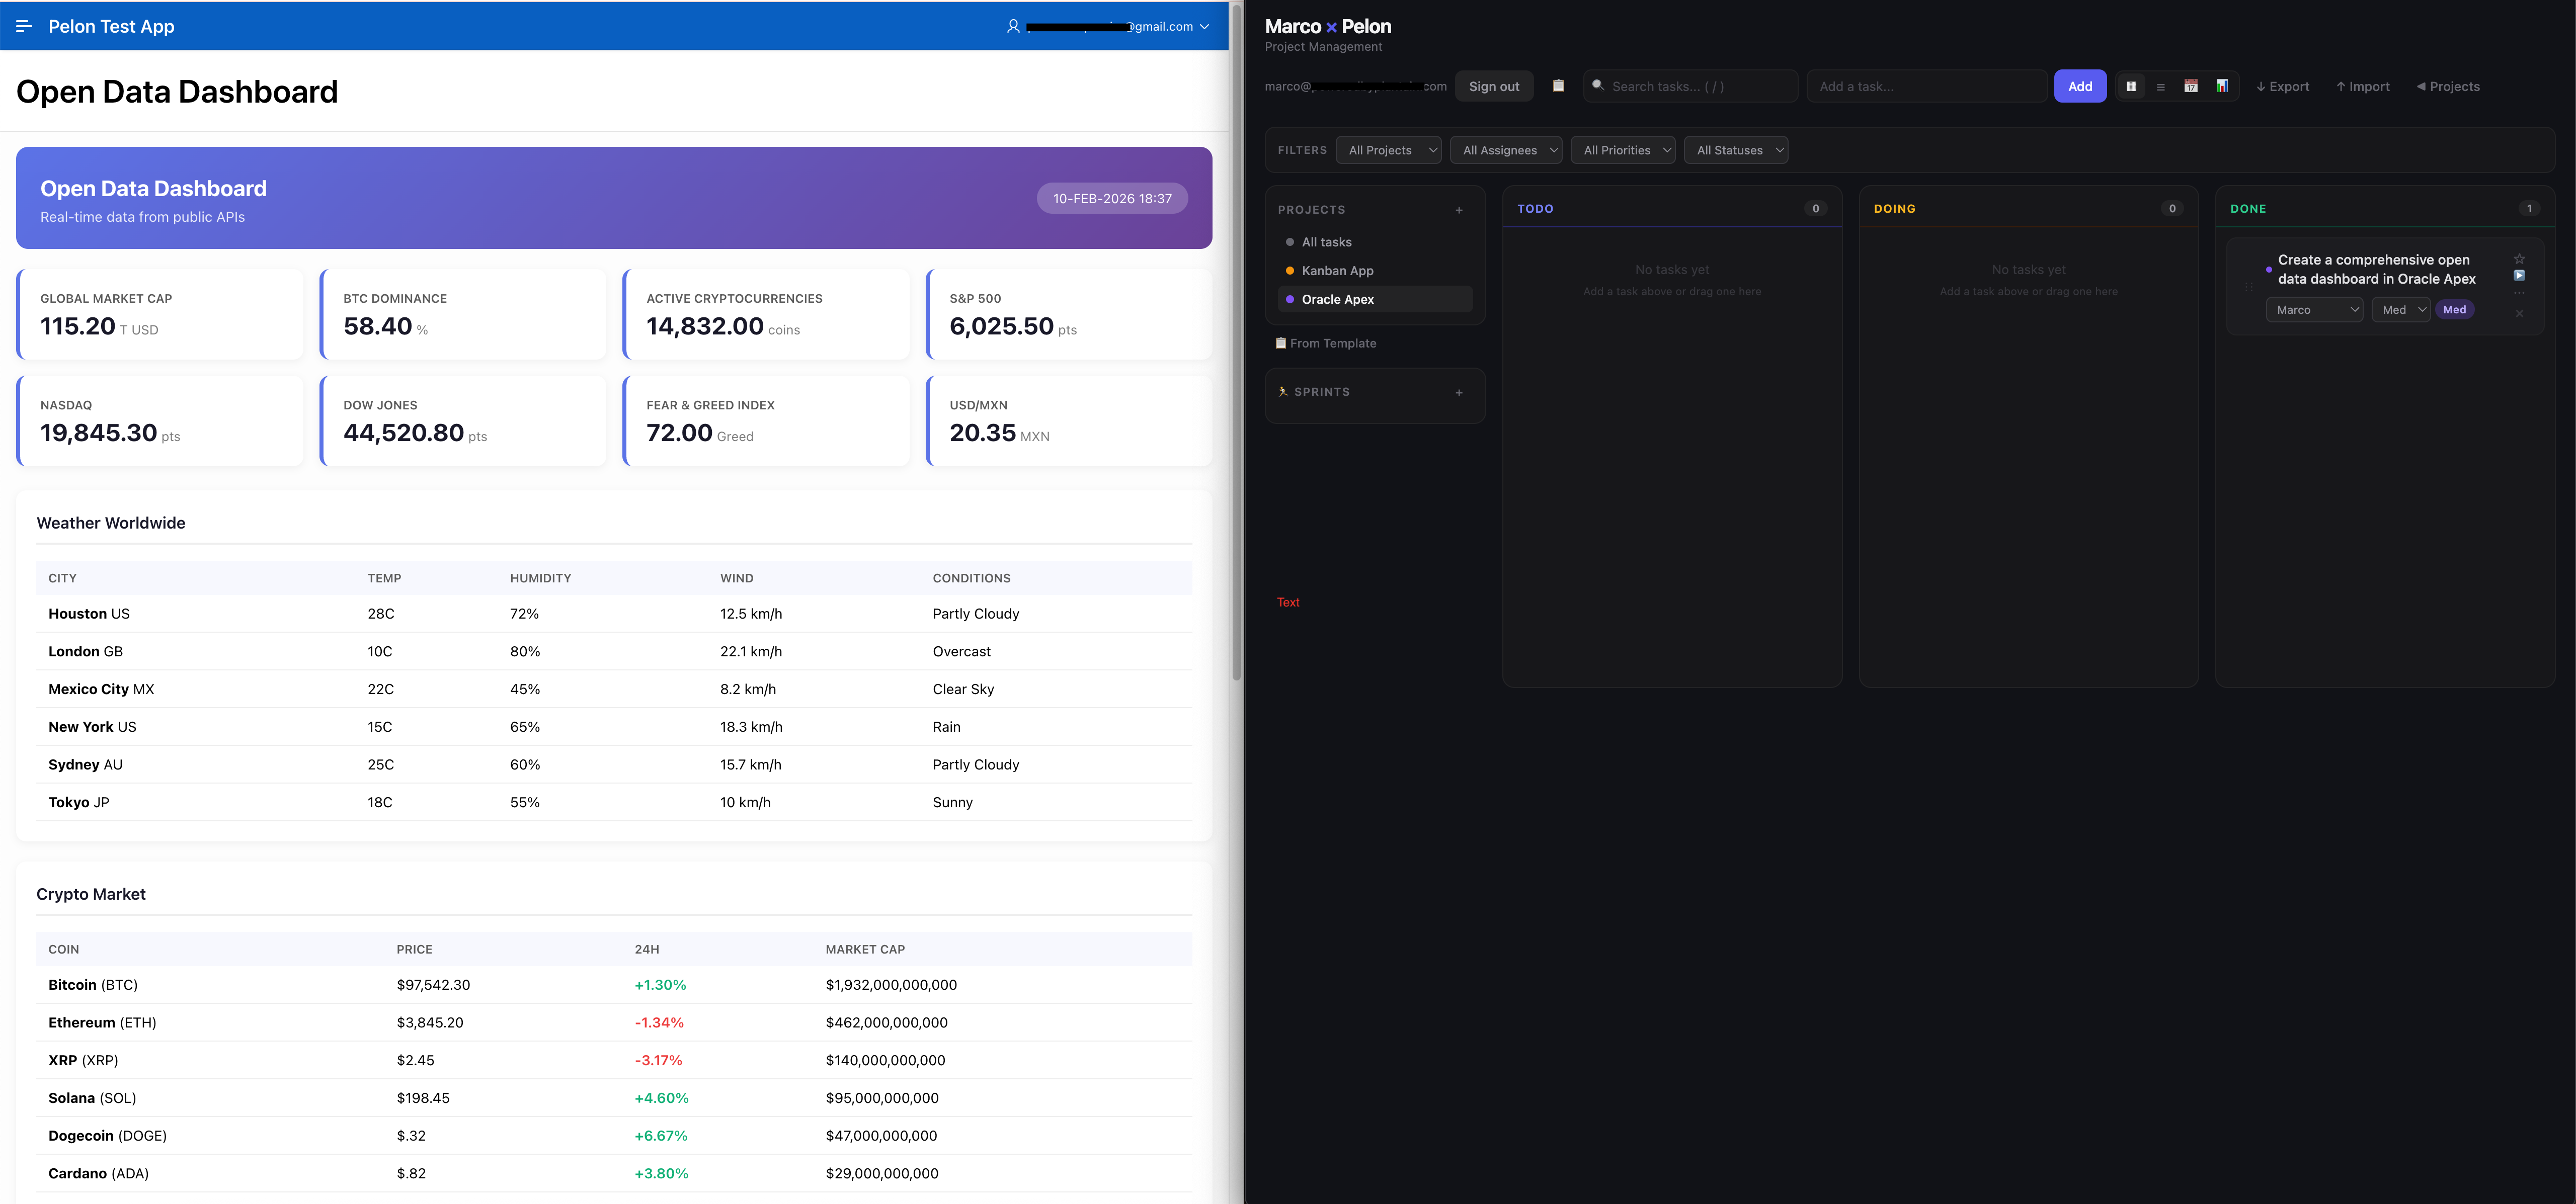Image resolution: width=2576 pixels, height=1204 pixels.
Task: Toggle the hamburger navigation menu in Pelon Test App
Action: point(24,26)
